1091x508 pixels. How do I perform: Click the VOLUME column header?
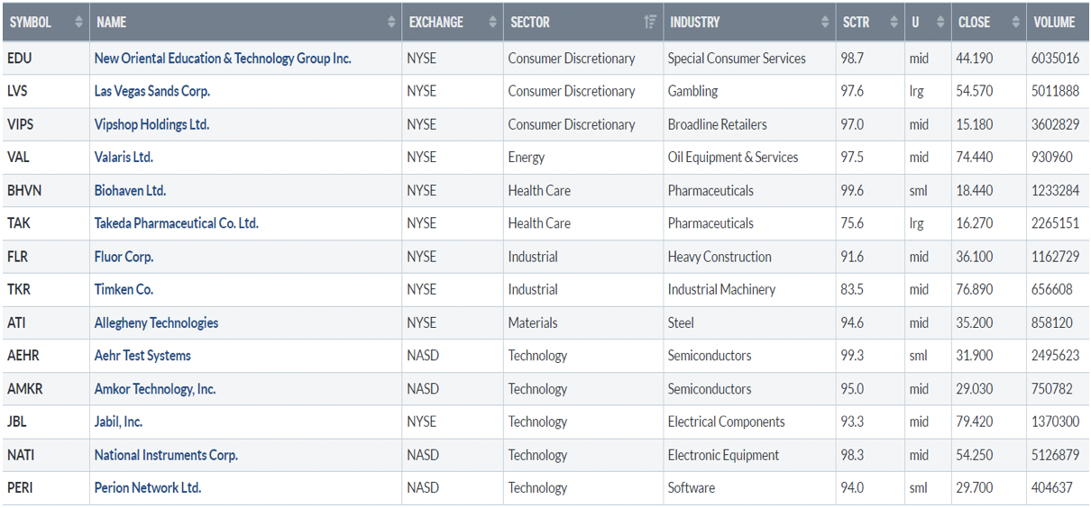pyautogui.click(x=1054, y=23)
